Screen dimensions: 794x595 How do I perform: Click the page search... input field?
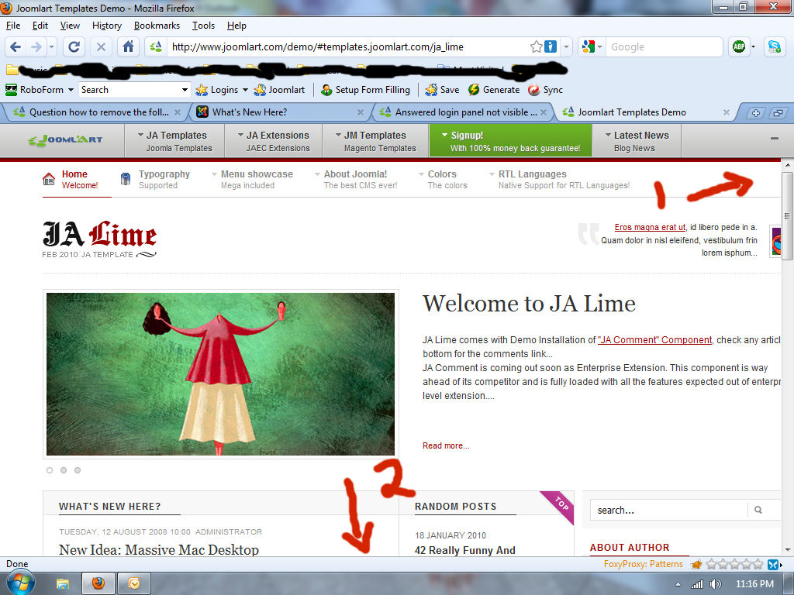(x=668, y=510)
